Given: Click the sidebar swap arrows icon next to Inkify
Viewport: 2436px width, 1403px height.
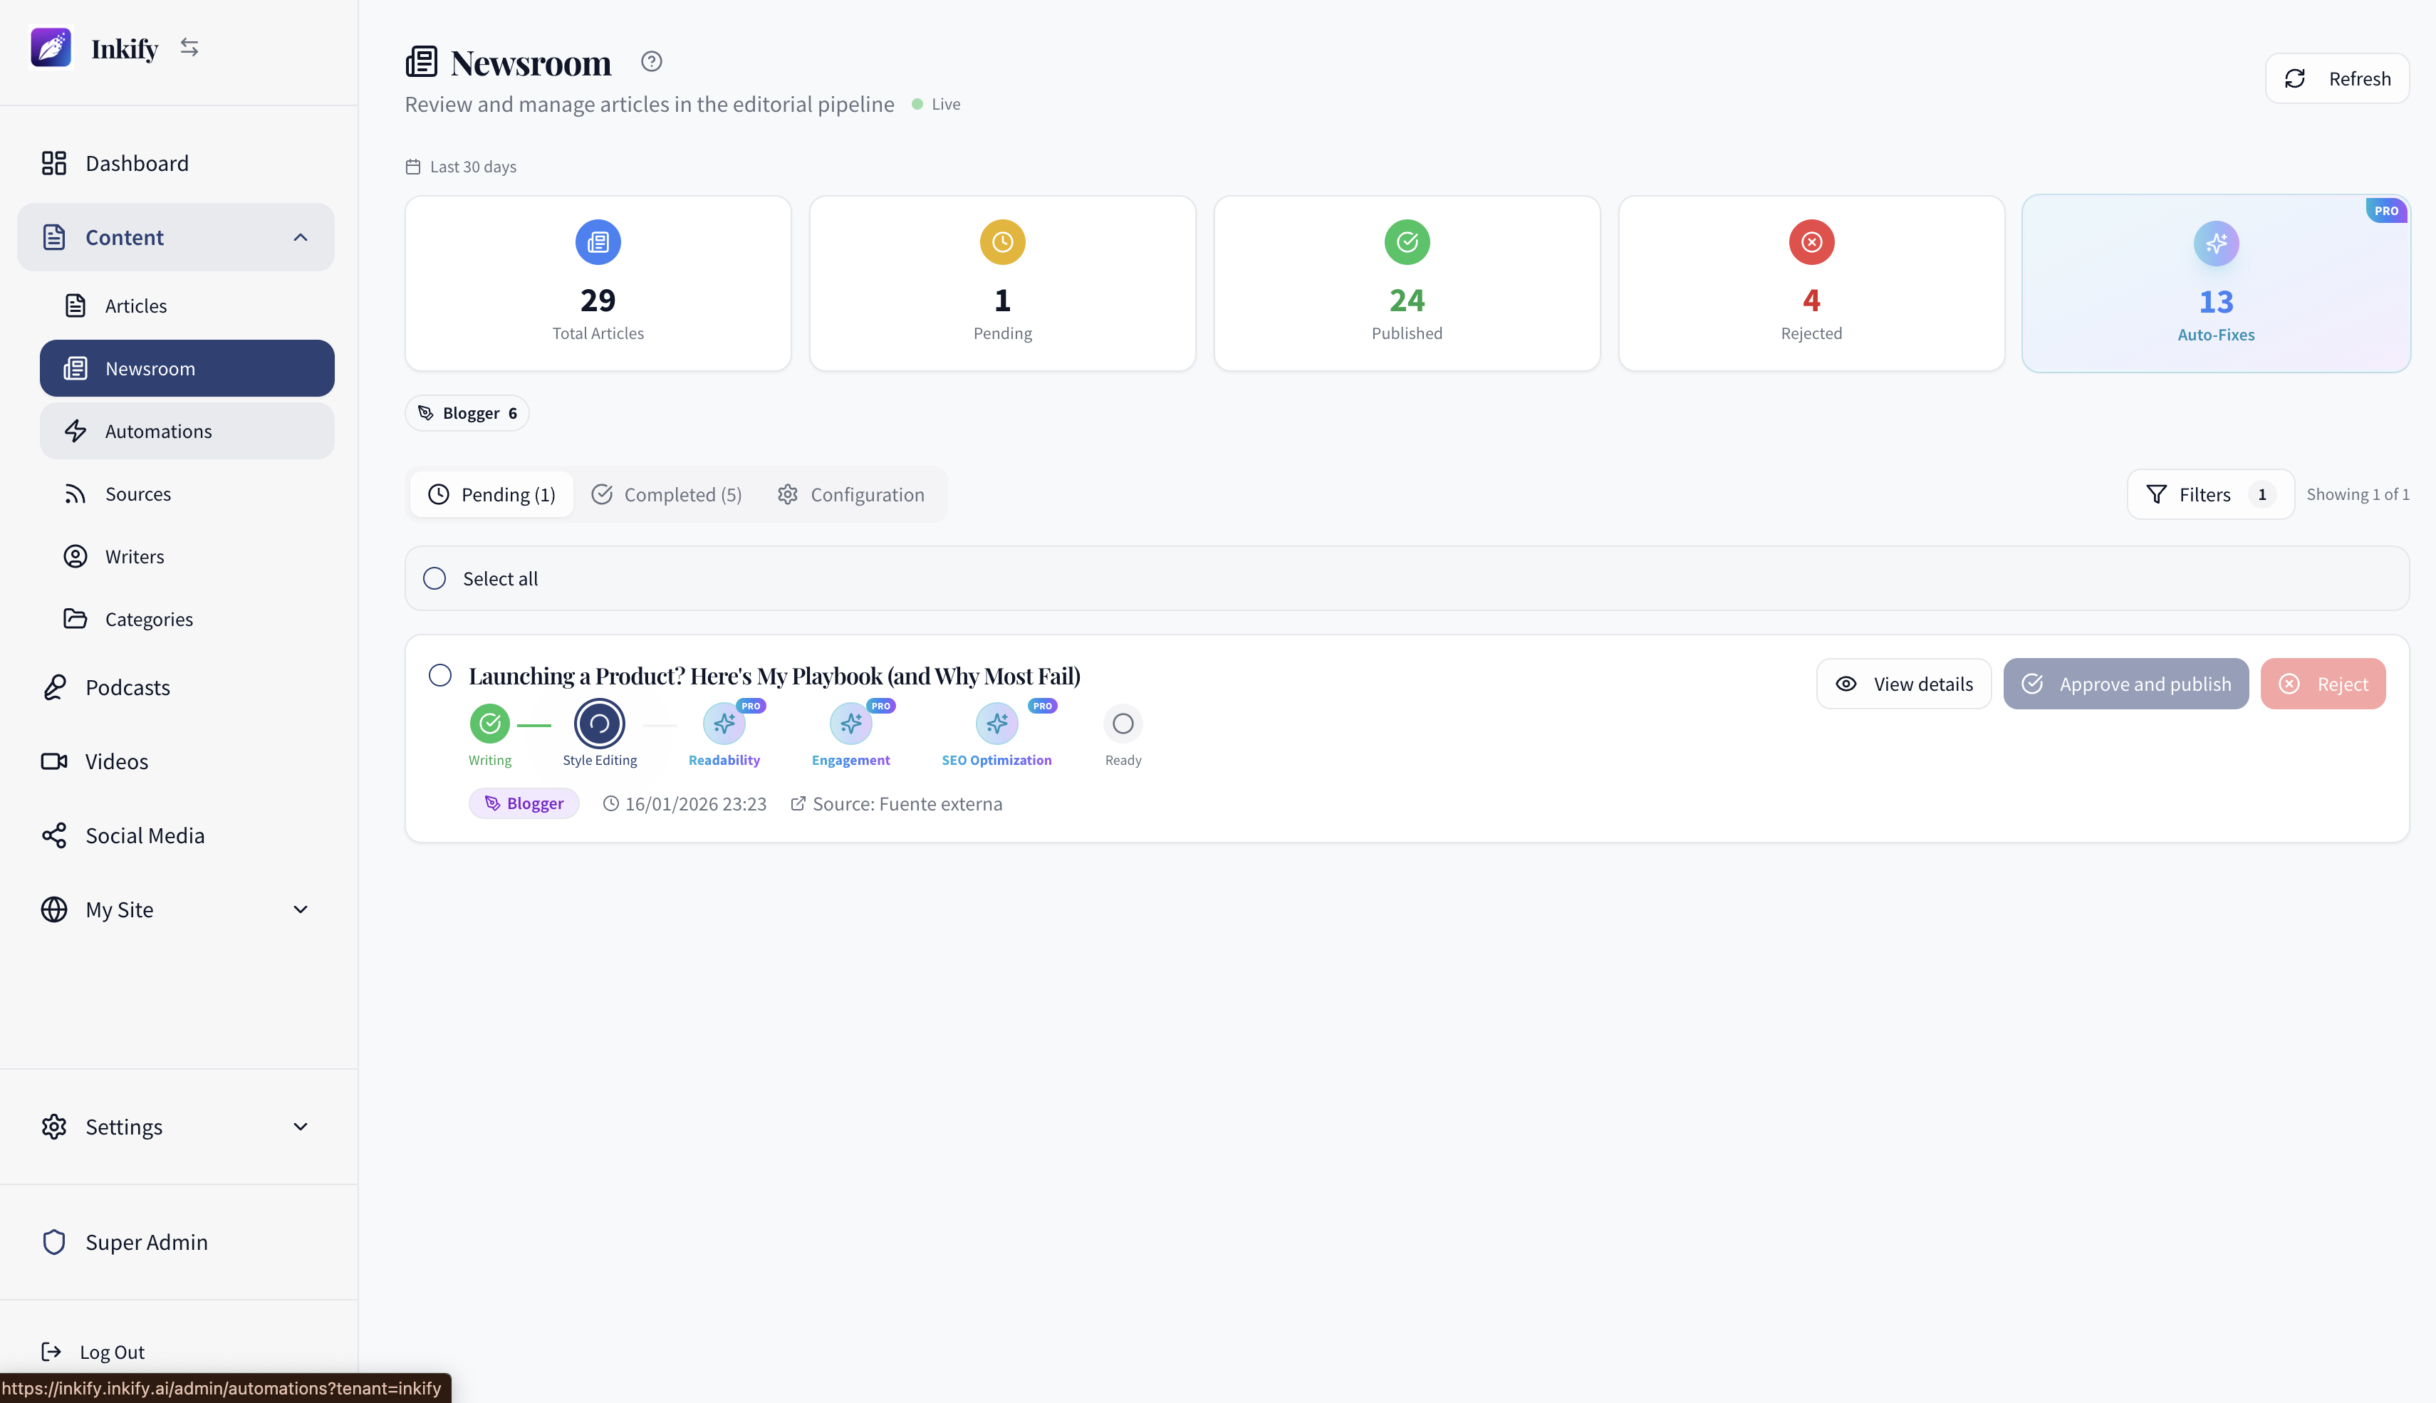Looking at the screenshot, I should coord(189,47).
